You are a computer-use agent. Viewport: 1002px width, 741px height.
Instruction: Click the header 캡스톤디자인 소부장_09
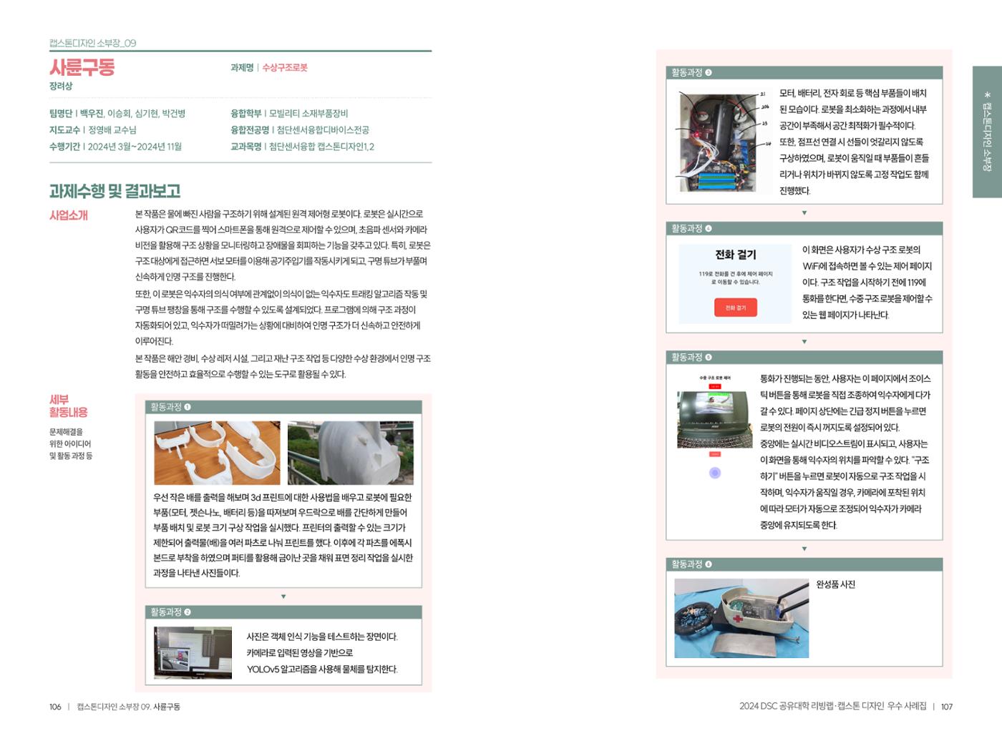click(92, 43)
